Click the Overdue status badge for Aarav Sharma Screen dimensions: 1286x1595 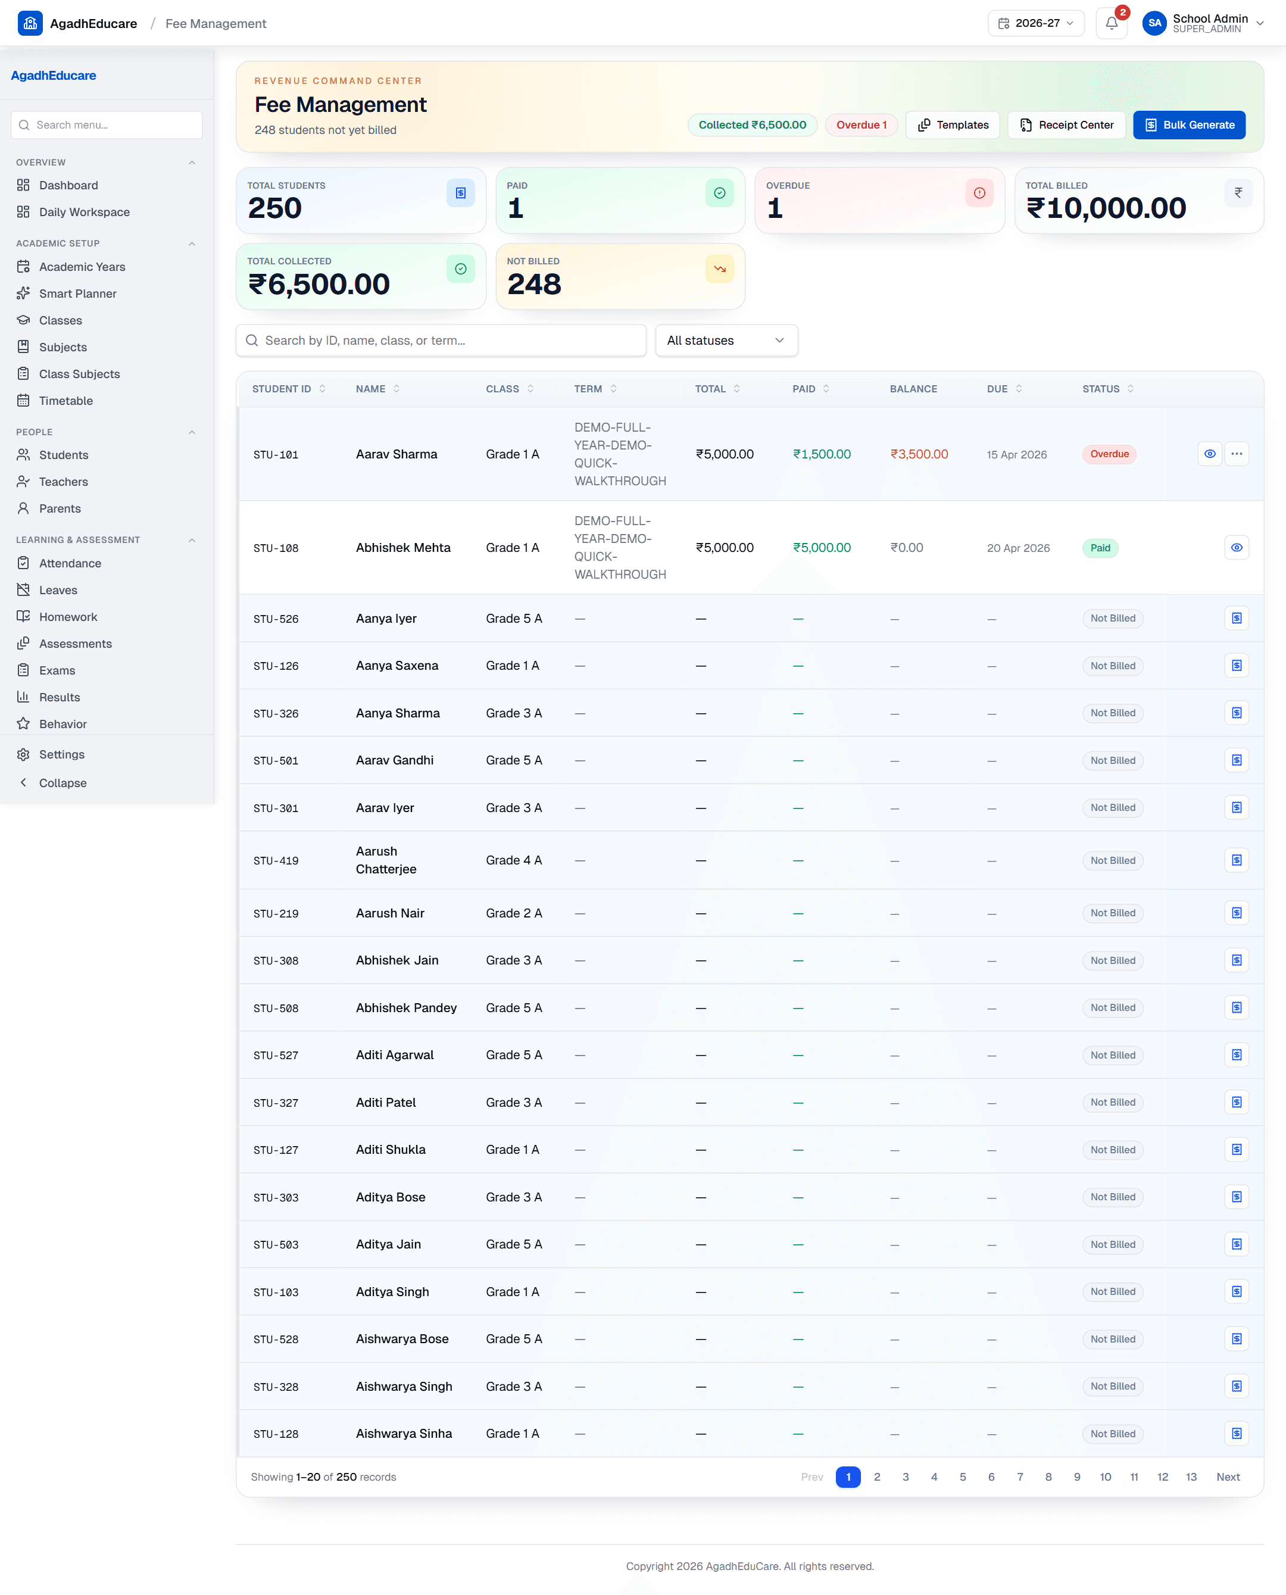point(1109,454)
